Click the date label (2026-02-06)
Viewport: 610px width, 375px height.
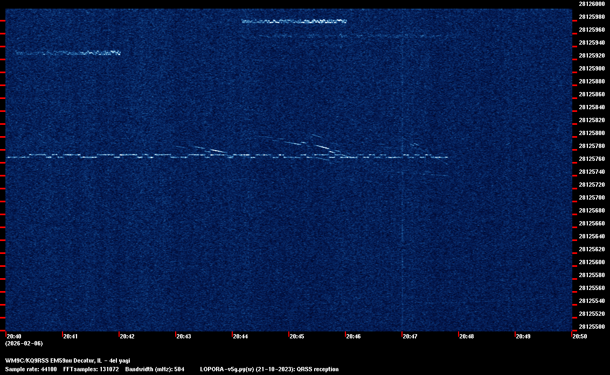pyautogui.click(x=24, y=344)
